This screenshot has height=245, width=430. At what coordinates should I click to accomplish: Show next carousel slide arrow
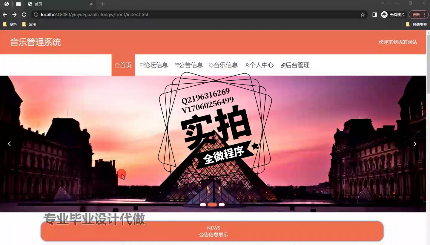[x=415, y=144]
